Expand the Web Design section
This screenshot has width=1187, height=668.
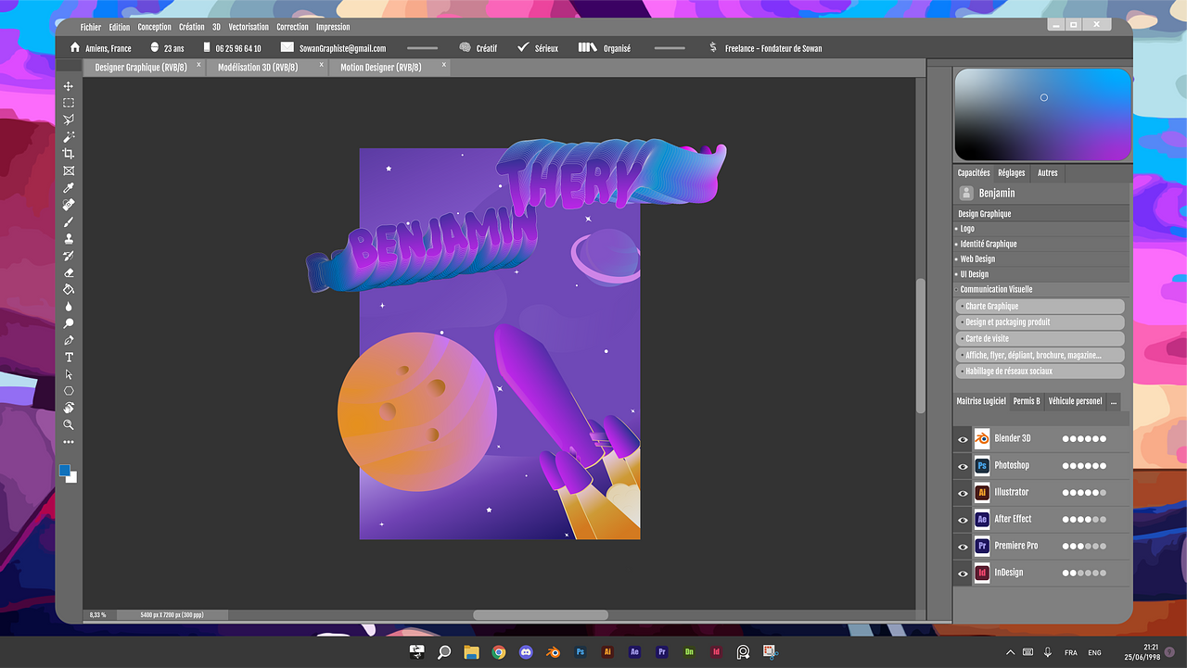1042,259
